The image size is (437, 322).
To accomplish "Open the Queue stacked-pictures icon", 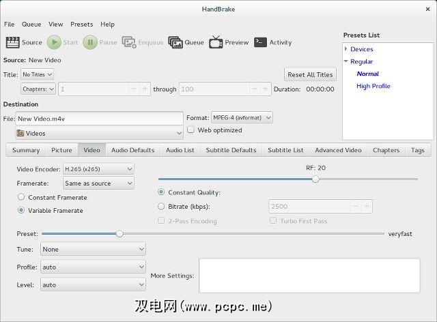I will [x=175, y=42].
